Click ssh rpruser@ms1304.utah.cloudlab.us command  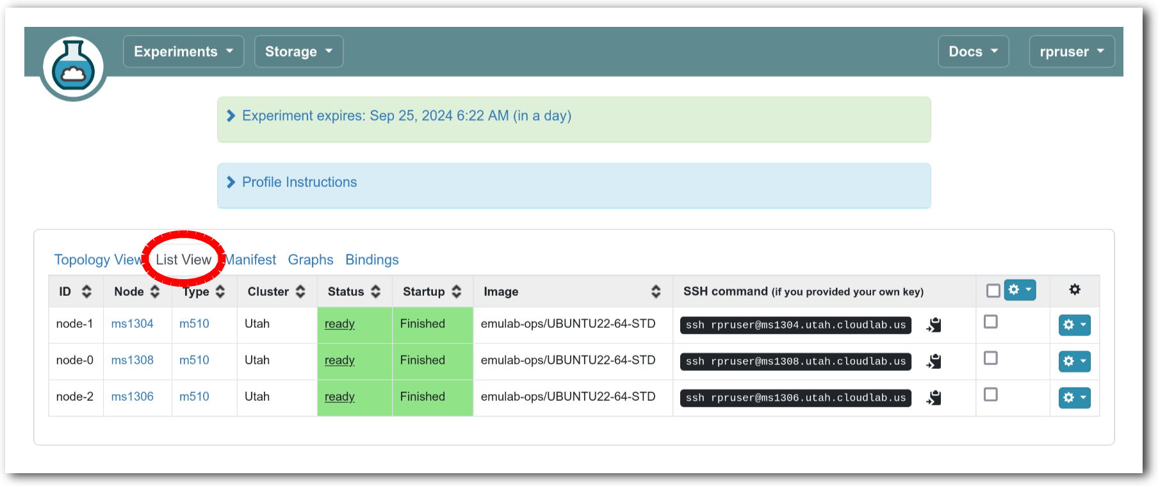click(x=795, y=325)
